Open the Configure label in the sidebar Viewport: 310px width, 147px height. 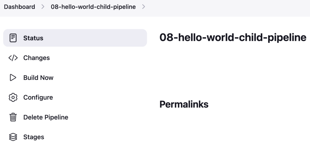(x=38, y=97)
